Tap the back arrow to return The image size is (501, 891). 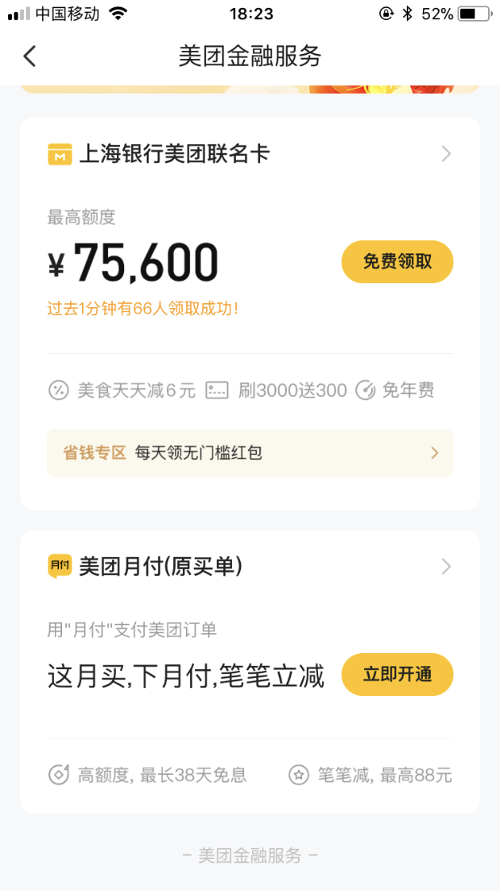coord(29,56)
